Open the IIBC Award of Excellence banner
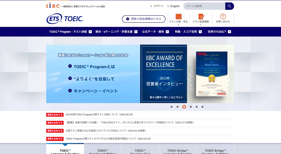 tap(187, 74)
